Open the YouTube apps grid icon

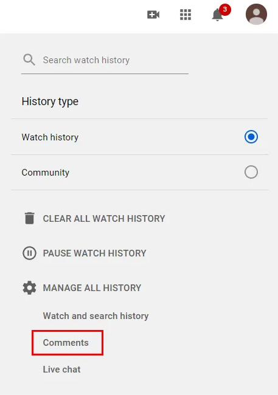pyautogui.click(x=186, y=15)
